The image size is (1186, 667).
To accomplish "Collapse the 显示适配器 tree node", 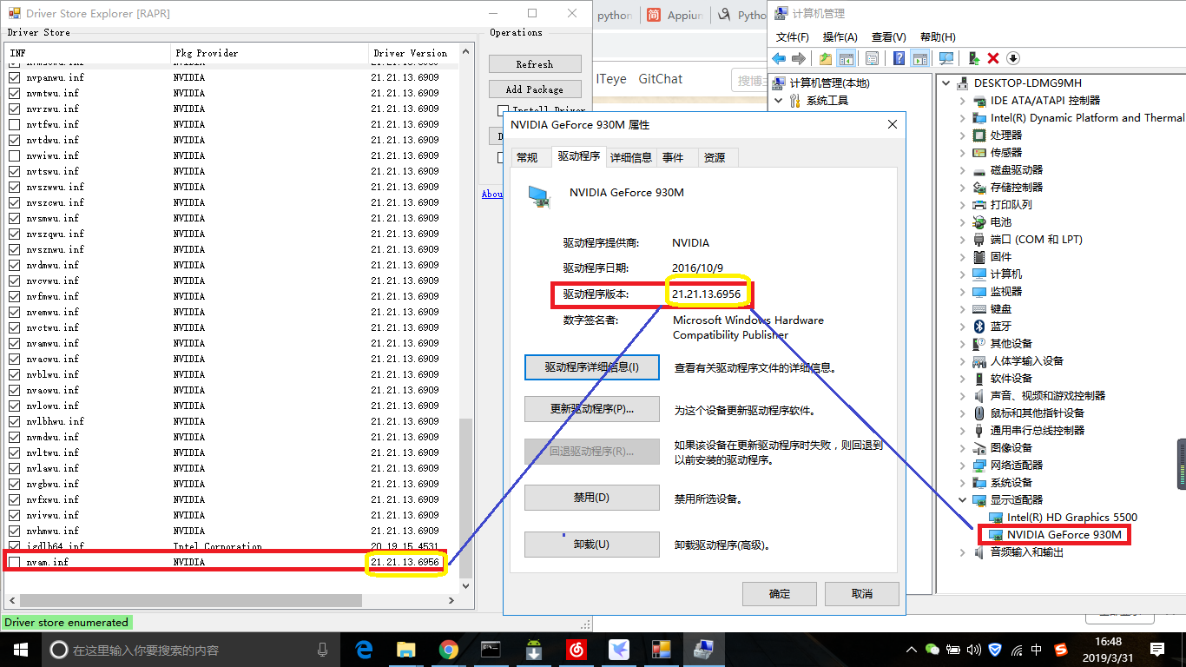I will click(x=961, y=499).
